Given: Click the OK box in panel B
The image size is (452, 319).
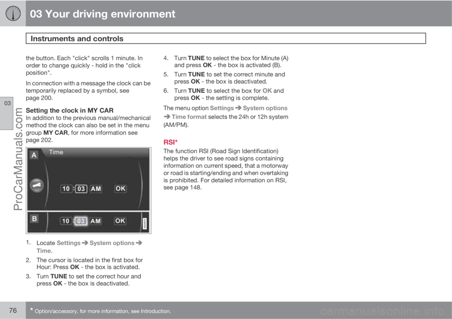Looking at the screenshot, I should [120, 221].
